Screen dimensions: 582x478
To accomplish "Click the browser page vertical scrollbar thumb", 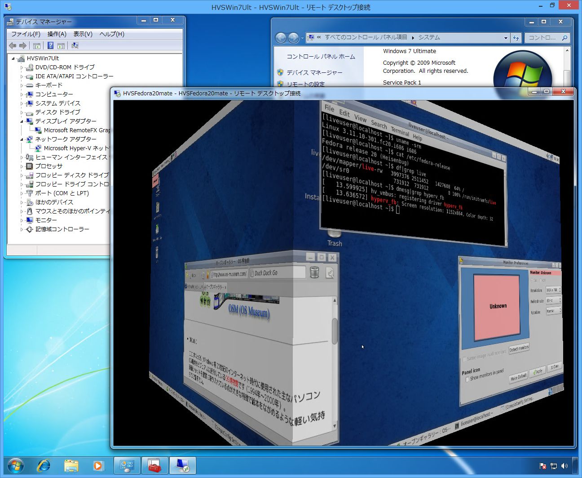I will click(335, 331).
